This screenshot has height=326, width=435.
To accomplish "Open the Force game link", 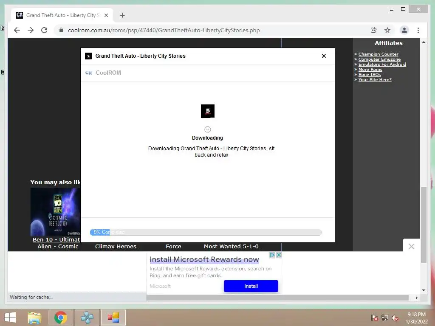I will click(173, 247).
